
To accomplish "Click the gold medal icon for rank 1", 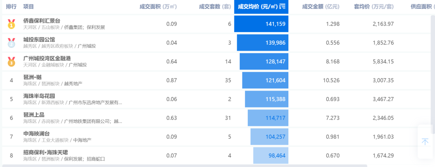I will coord(11,24).
